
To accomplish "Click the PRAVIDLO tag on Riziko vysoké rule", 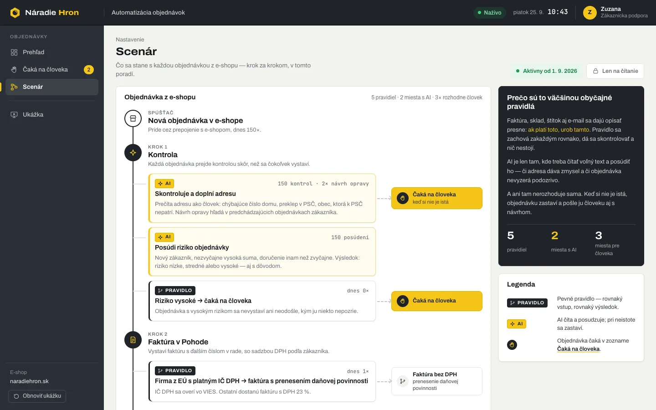I will click(x=175, y=291).
